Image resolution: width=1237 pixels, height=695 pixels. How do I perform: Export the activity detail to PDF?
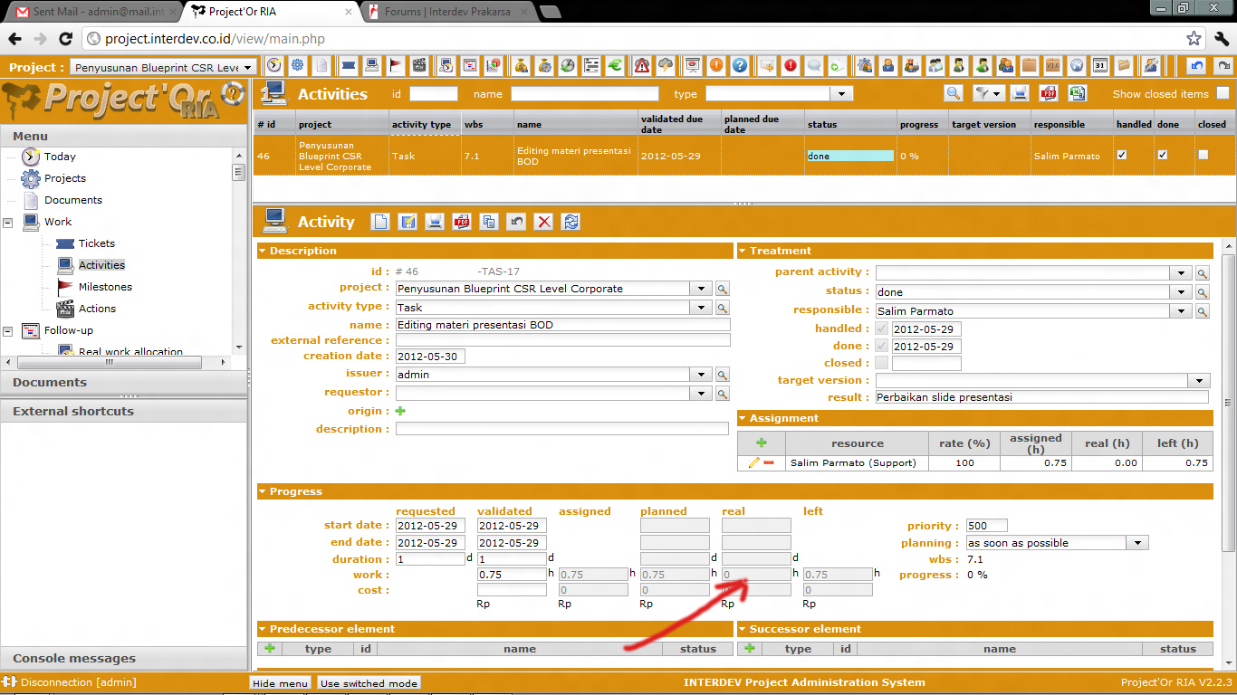pos(462,222)
